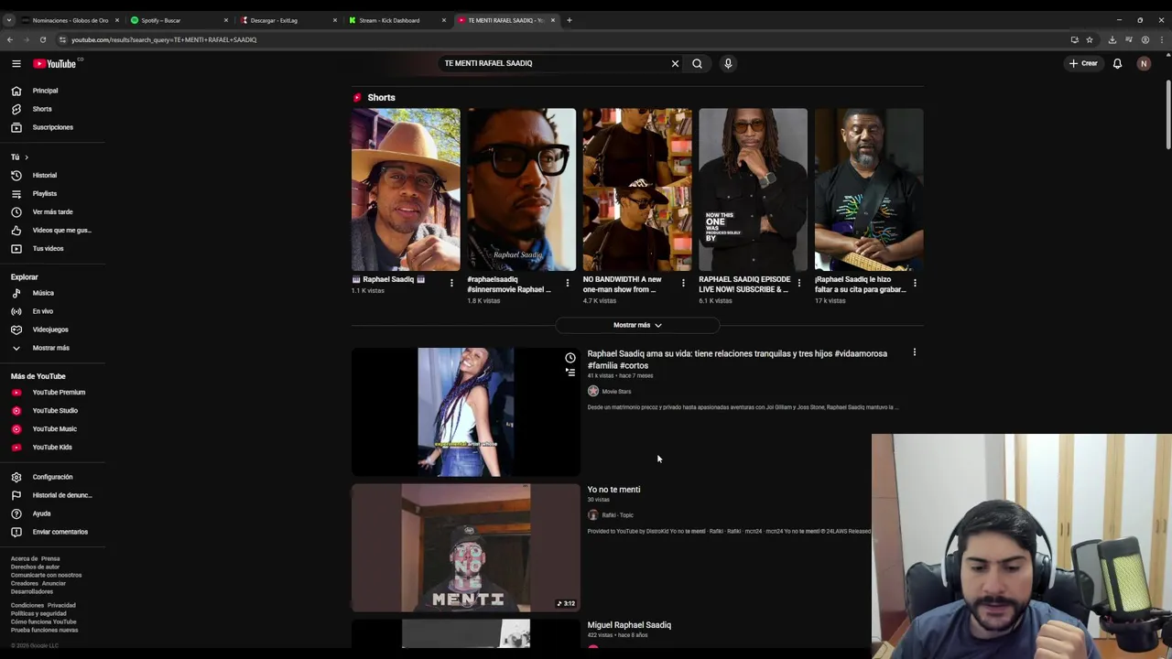Open Configuración settings
The image size is (1172, 659).
52,477
